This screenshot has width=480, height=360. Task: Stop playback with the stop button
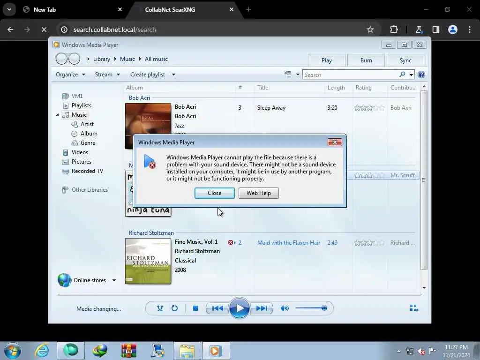[x=195, y=308]
